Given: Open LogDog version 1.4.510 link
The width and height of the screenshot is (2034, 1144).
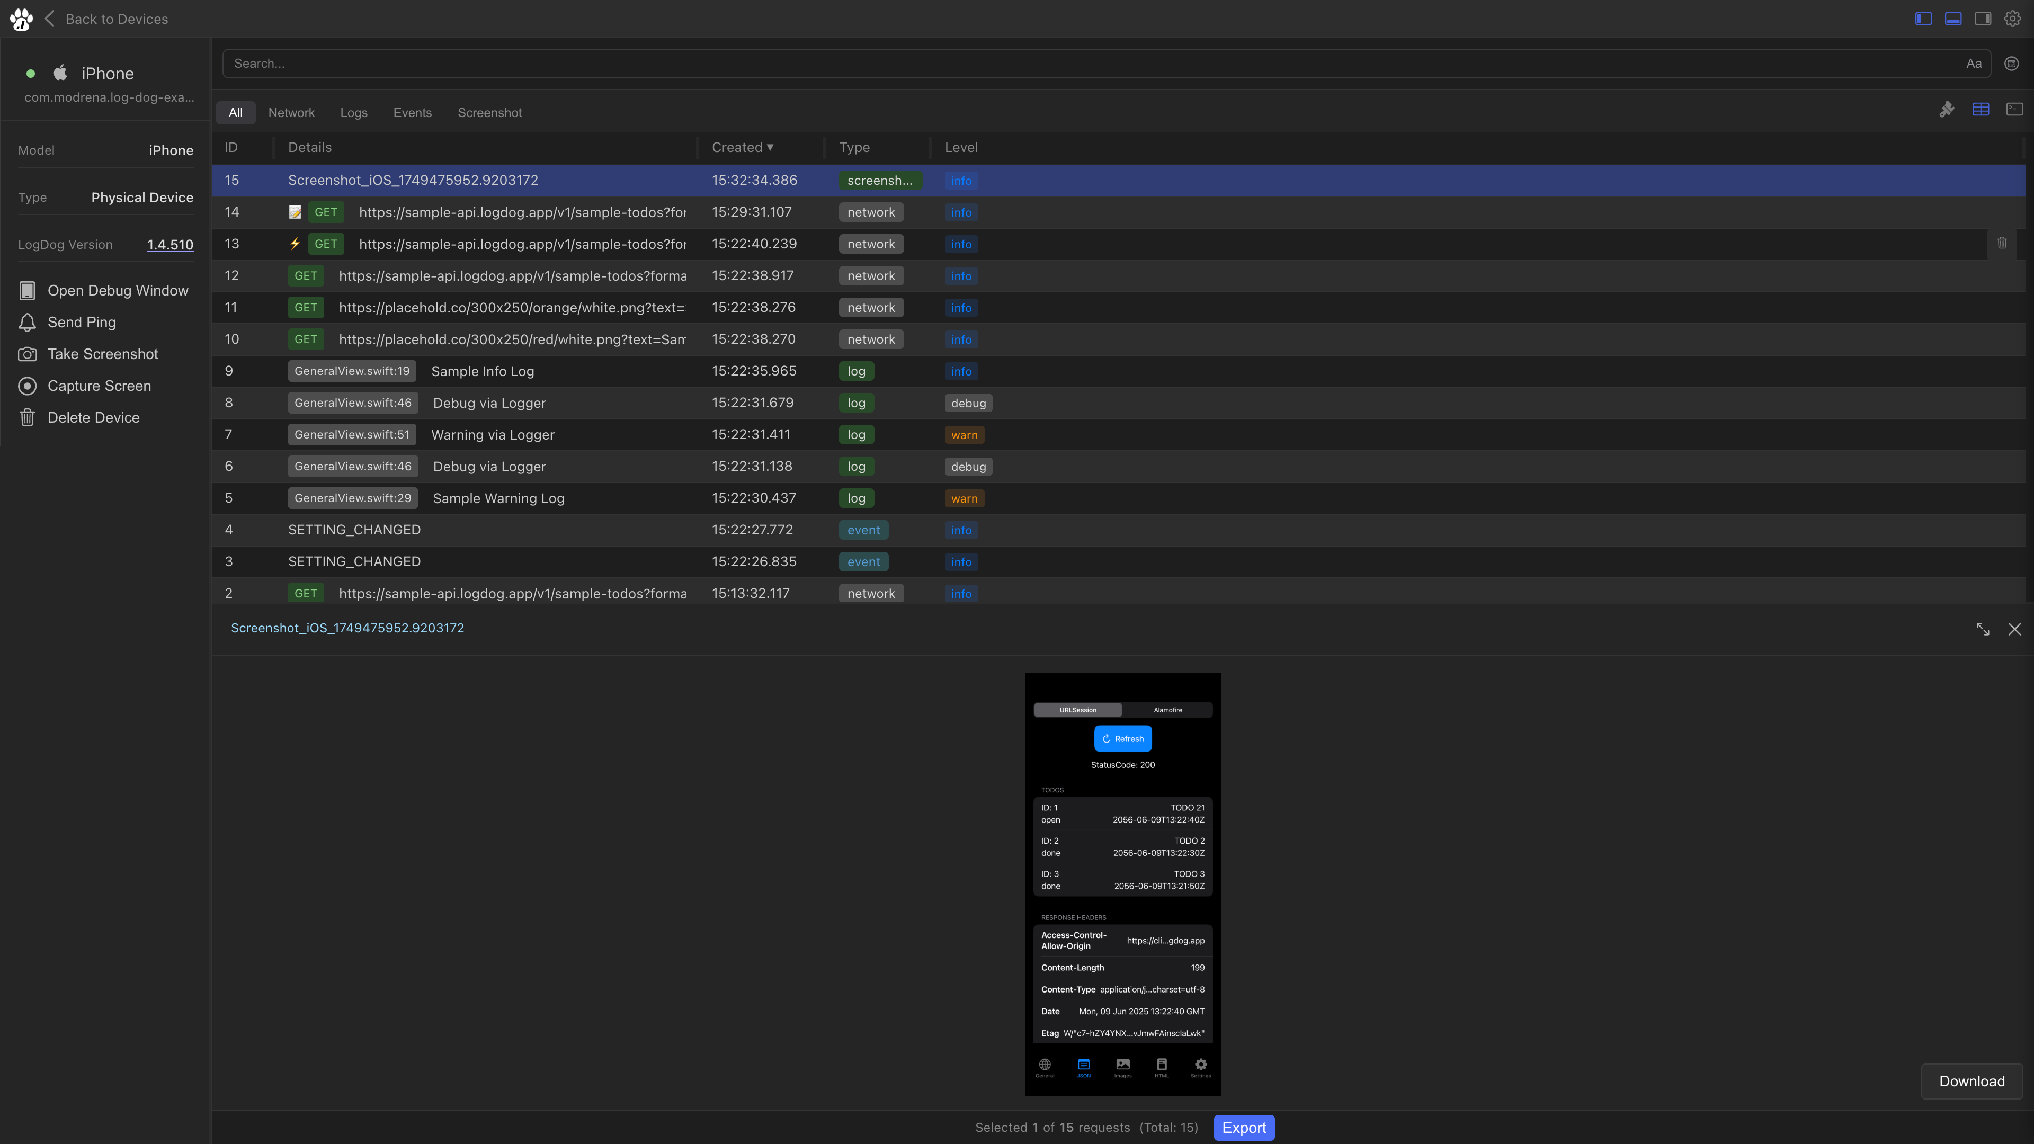Looking at the screenshot, I should 169,245.
